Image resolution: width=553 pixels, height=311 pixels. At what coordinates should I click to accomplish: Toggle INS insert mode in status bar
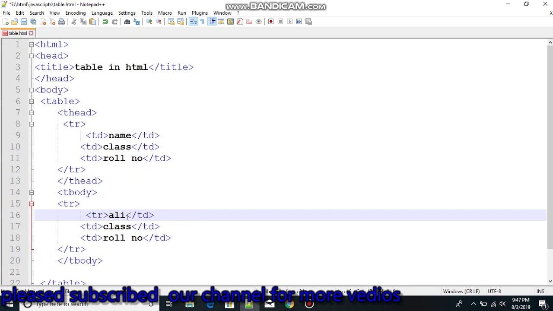(x=540, y=292)
